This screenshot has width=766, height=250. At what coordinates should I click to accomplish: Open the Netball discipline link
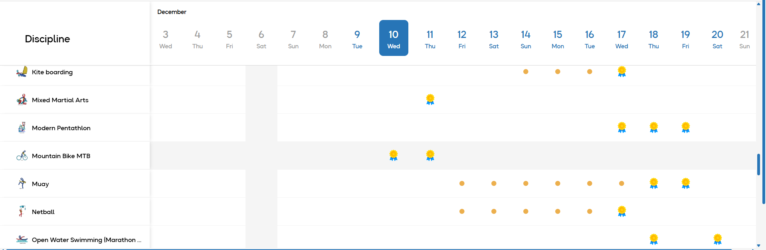click(x=43, y=212)
